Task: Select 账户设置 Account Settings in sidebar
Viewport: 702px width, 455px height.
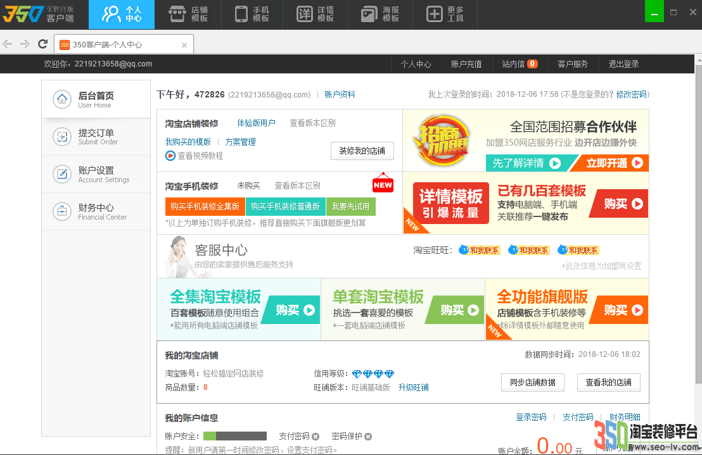Action: tap(96, 174)
